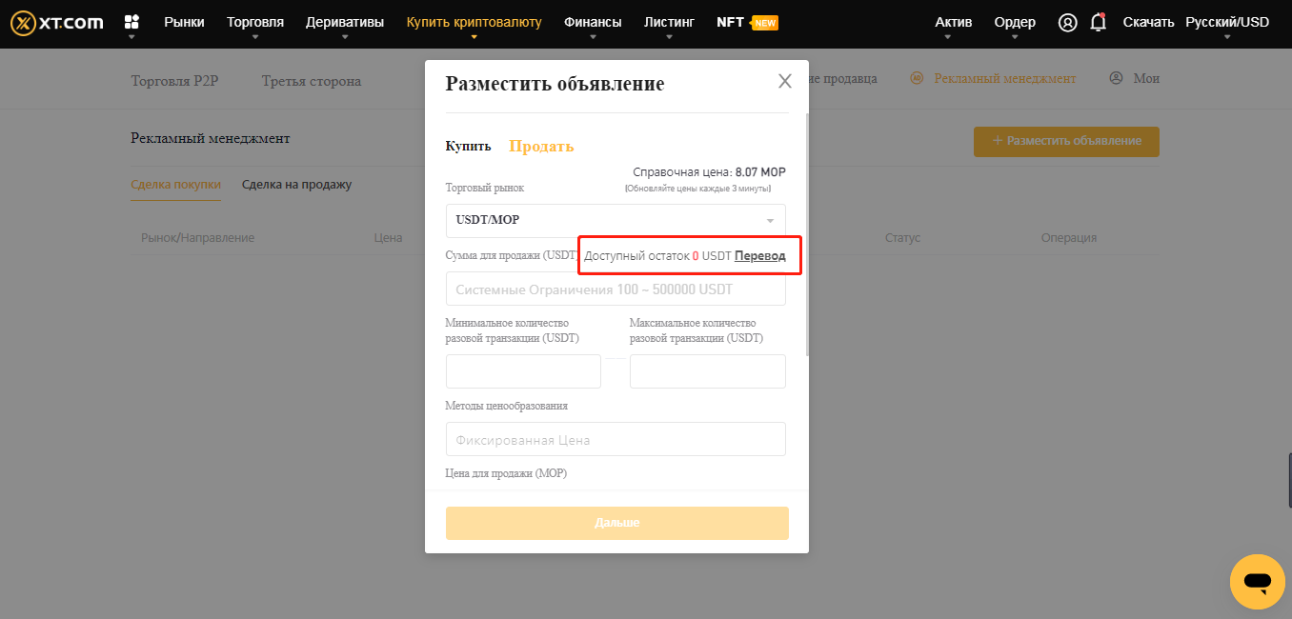
Task: Expand the Фиксированная Цена pricing method dropdown
Action: coord(616,440)
